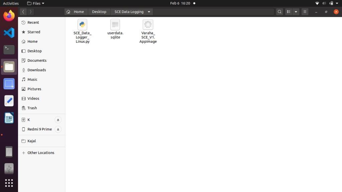Toggle list view in the Files toolbar
This screenshot has width=342, height=192.
289,12
